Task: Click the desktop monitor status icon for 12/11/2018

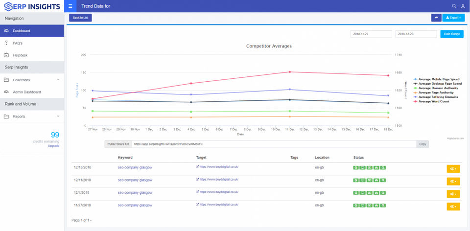Action: pyautogui.click(x=362, y=180)
